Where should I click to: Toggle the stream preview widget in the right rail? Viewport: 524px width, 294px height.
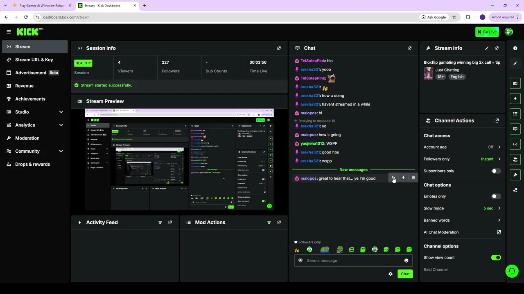click(515, 83)
